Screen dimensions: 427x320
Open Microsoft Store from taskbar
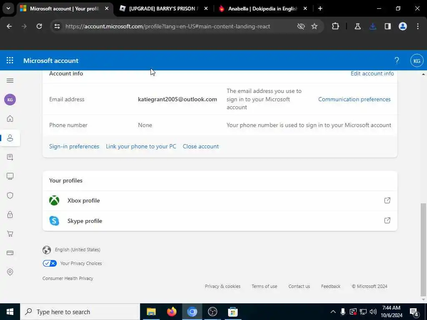coord(233,312)
